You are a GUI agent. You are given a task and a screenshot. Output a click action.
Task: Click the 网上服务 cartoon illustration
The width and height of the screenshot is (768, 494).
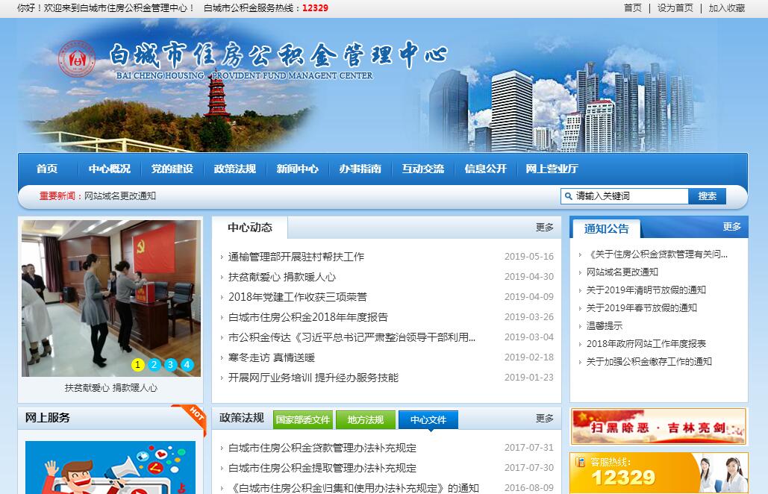(110, 467)
